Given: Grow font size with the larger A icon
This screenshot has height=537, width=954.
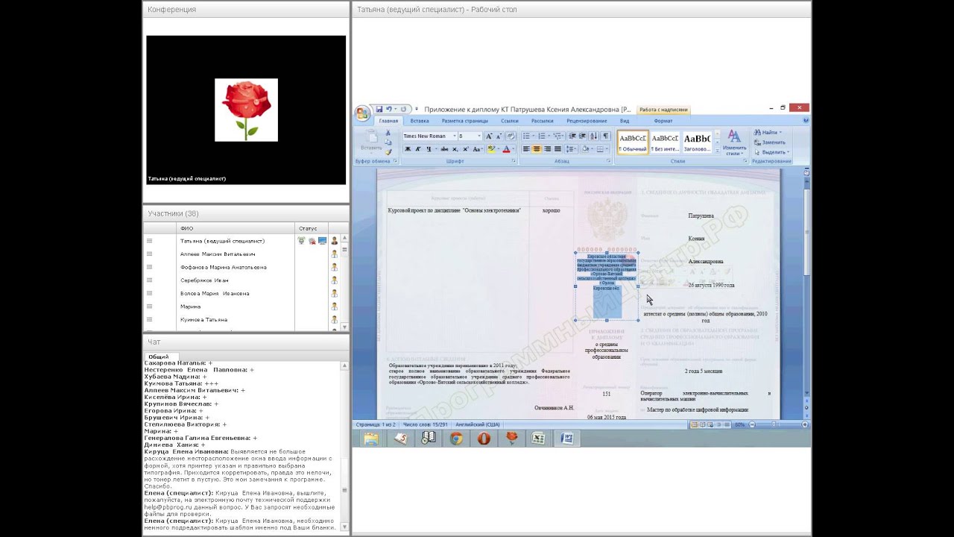Looking at the screenshot, I should tap(489, 136).
